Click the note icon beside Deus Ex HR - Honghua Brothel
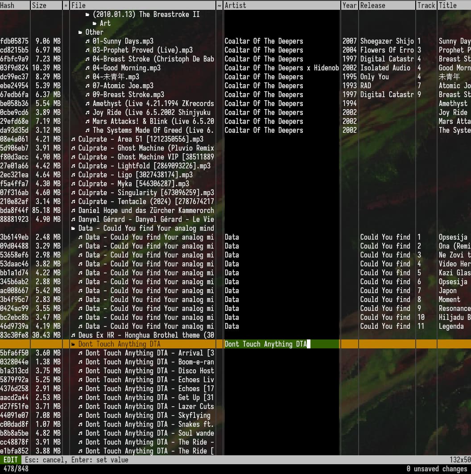The height and width of the screenshot is (474, 471). (73, 335)
